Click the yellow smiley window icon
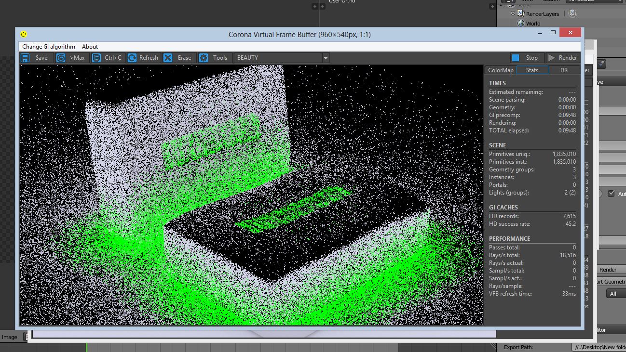626x352 pixels. [24, 34]
